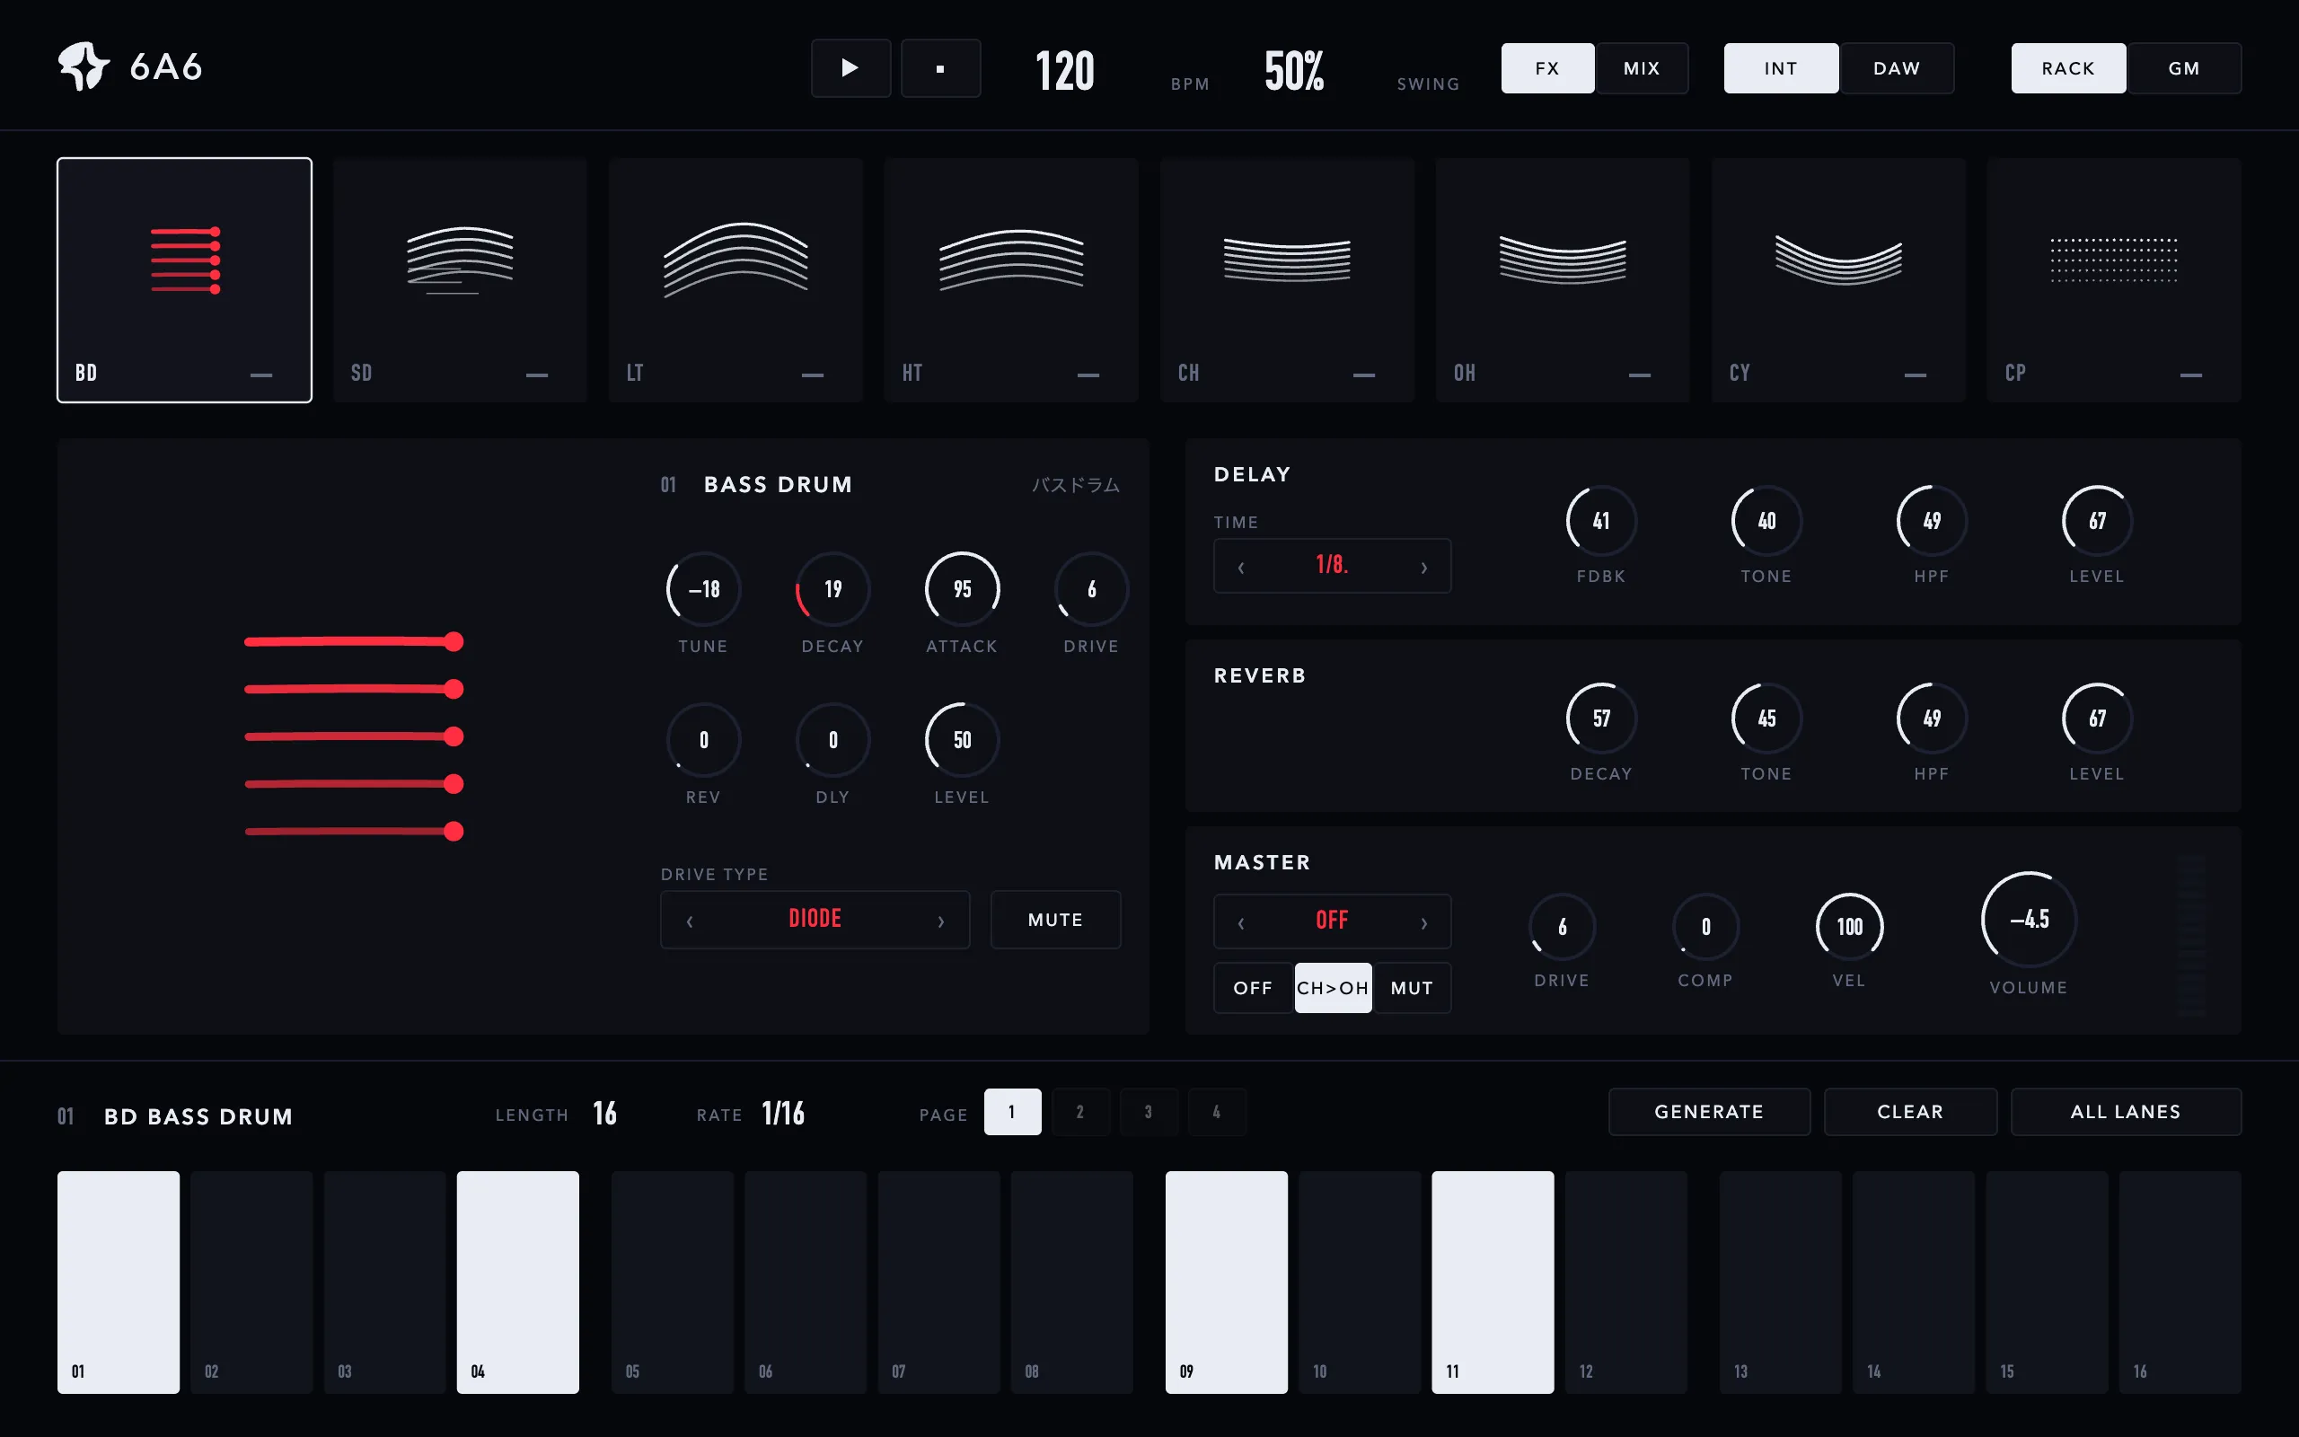
Task: Select the BD bass drum pad
Action: 184,280
